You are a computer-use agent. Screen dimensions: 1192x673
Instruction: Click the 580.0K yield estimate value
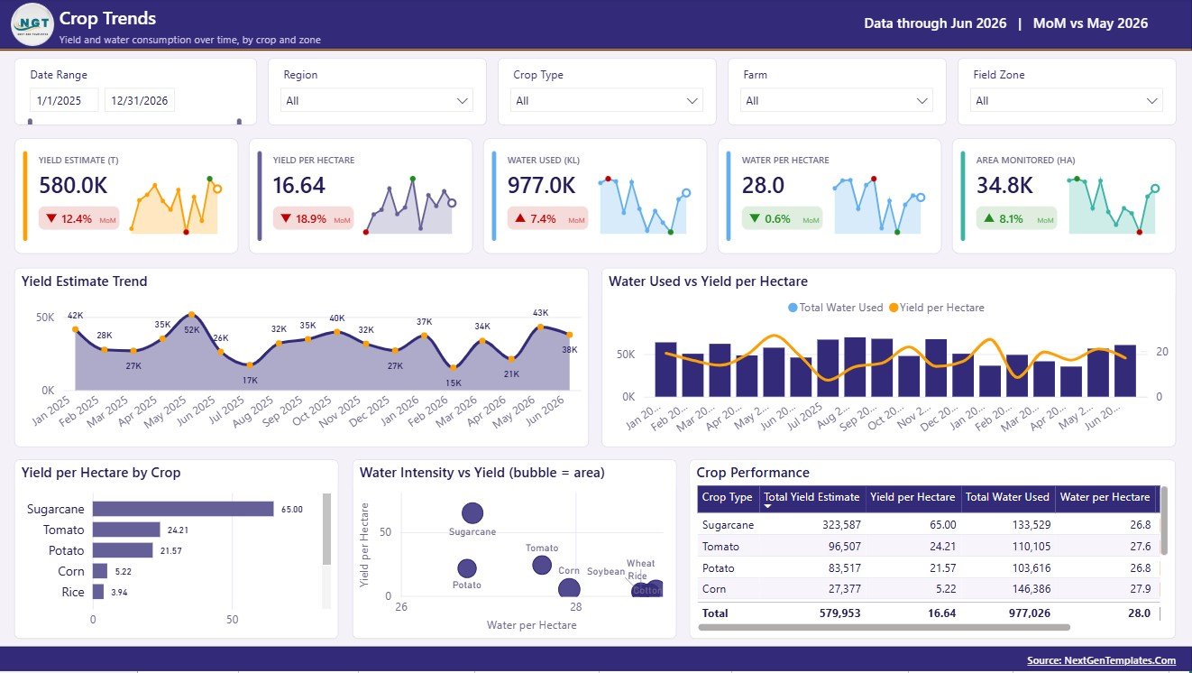[73, 186]
